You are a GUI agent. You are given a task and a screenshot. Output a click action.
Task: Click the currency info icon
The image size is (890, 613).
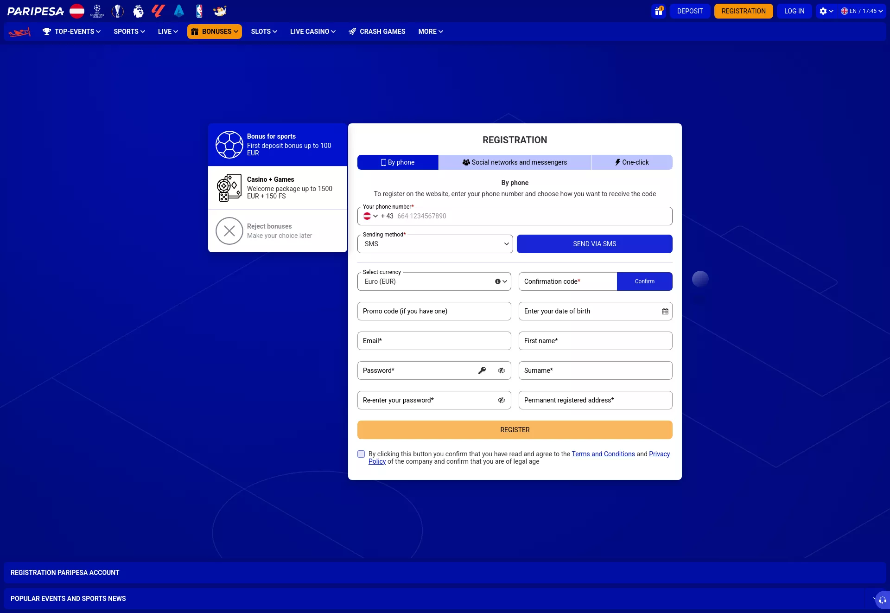[498, 281]
